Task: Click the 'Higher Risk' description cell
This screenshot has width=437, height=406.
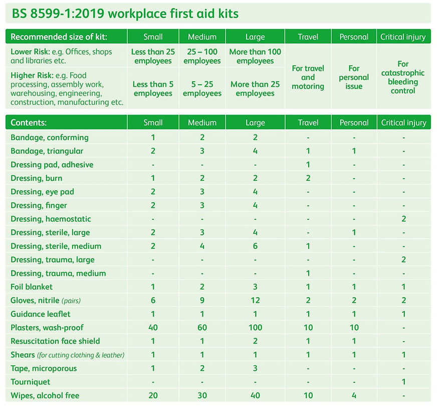Action: [67, 89]
